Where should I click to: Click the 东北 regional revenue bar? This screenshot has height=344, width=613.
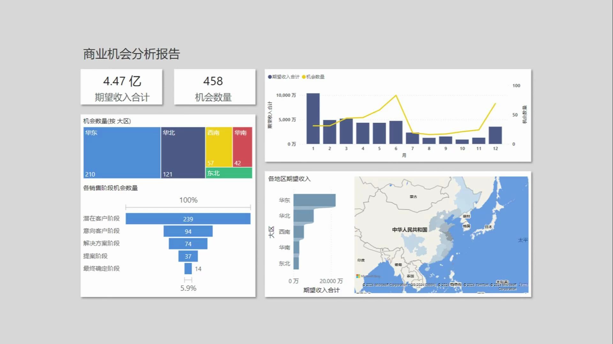296,263
